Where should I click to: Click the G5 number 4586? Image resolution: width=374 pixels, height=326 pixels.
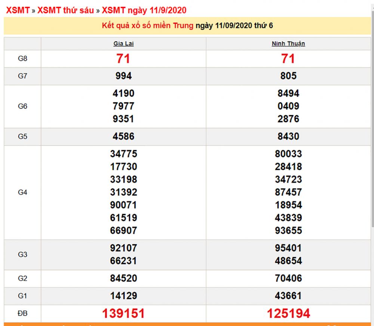(123, 137)
